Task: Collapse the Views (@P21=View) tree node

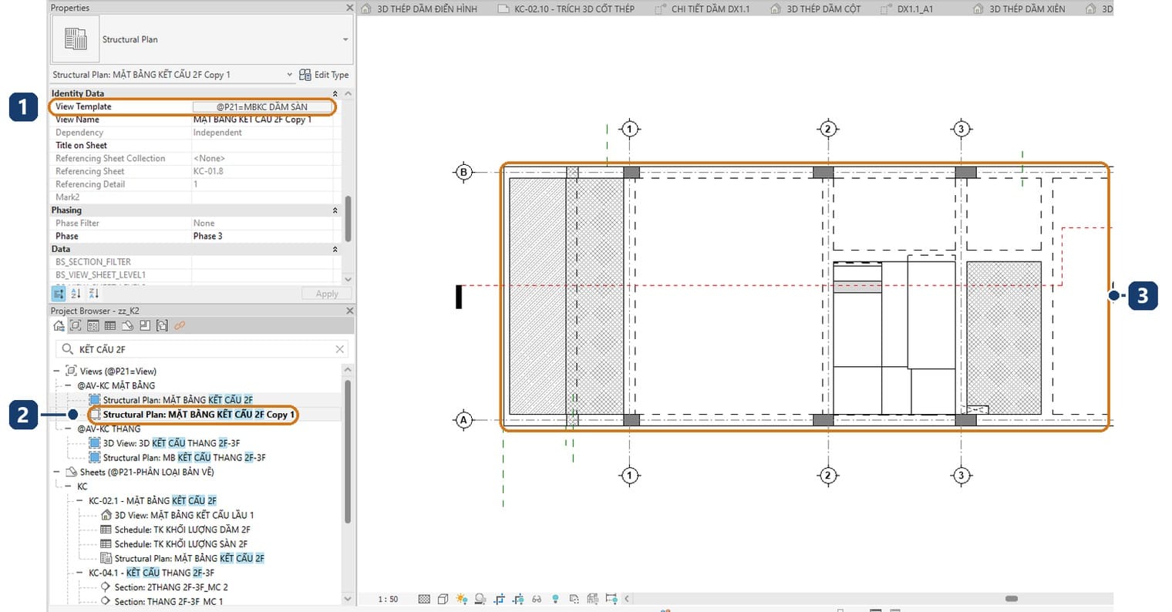Action: (56, 371)
